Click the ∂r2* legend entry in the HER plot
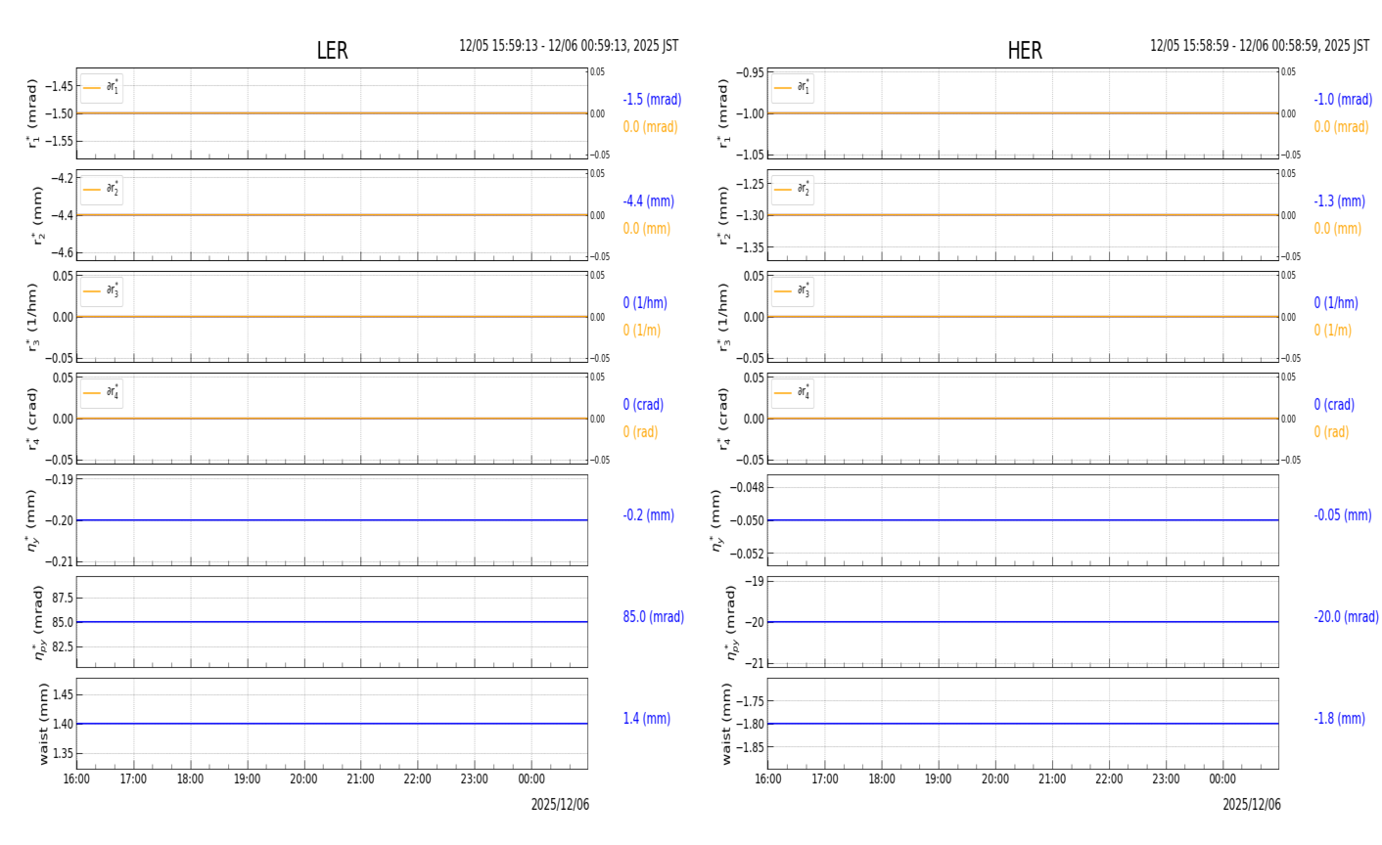This screenshot has width=1382, height=845. pyautogui.click(x=793, y=190)
